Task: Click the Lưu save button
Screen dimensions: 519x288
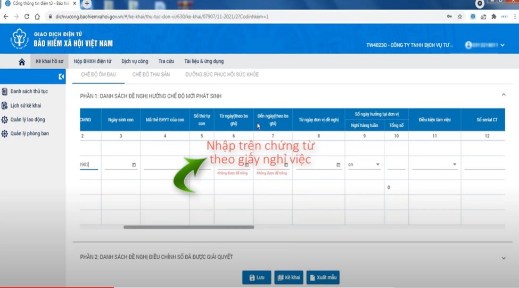Action: (257, 277)
